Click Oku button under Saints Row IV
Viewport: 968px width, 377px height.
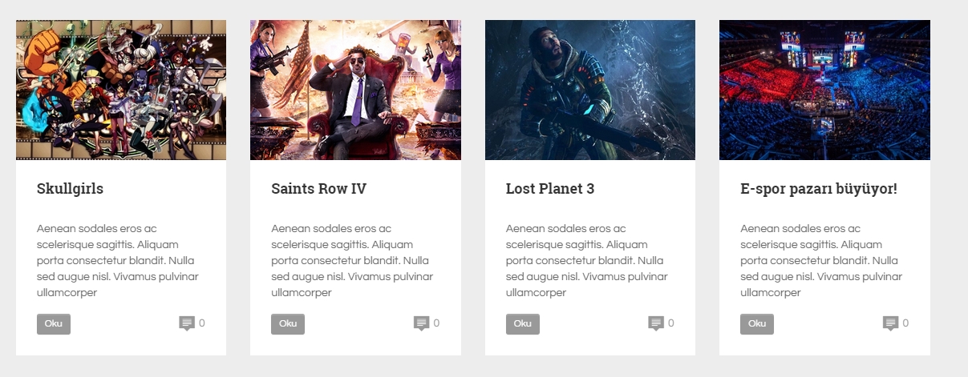(x=288, y=324)
